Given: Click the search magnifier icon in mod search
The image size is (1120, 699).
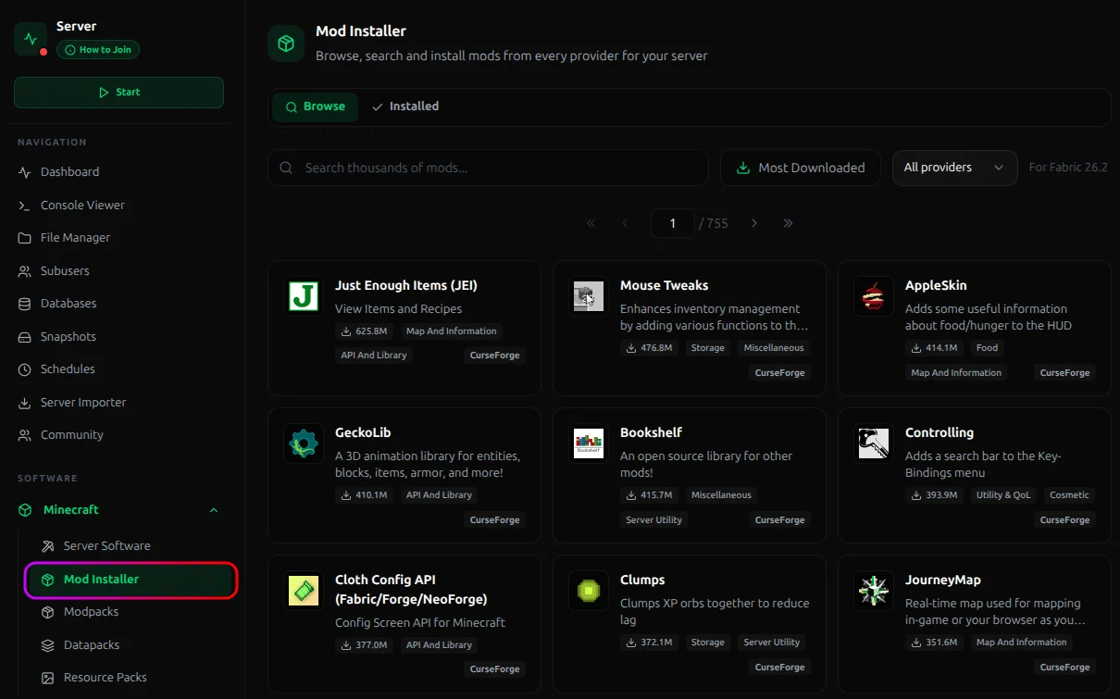Looking at the screenshot, I should point(288,168).
